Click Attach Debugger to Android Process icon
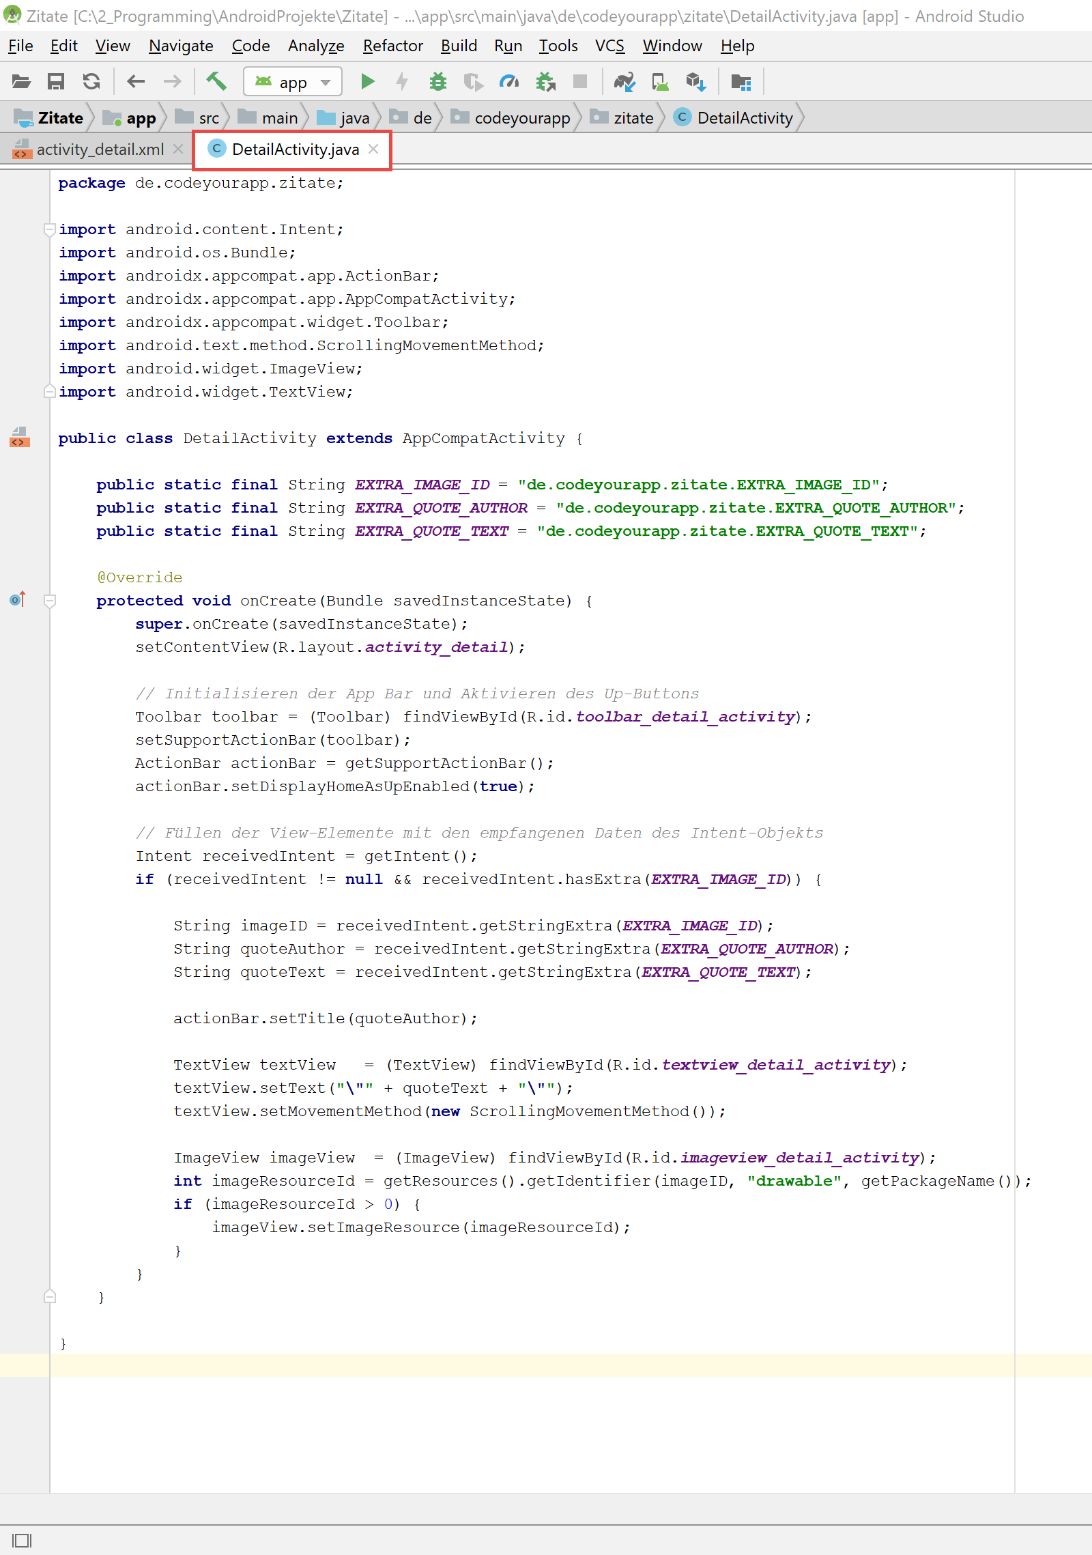This screenshot has height=1555, width=1092. pos(545,82)
